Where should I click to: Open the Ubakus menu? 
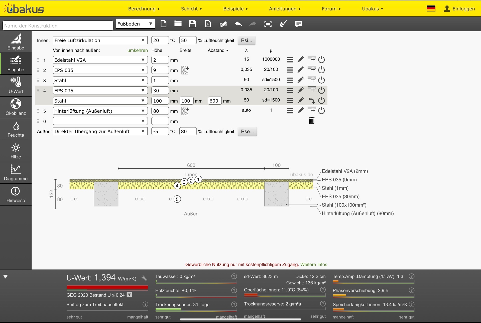tap(373, 9)
